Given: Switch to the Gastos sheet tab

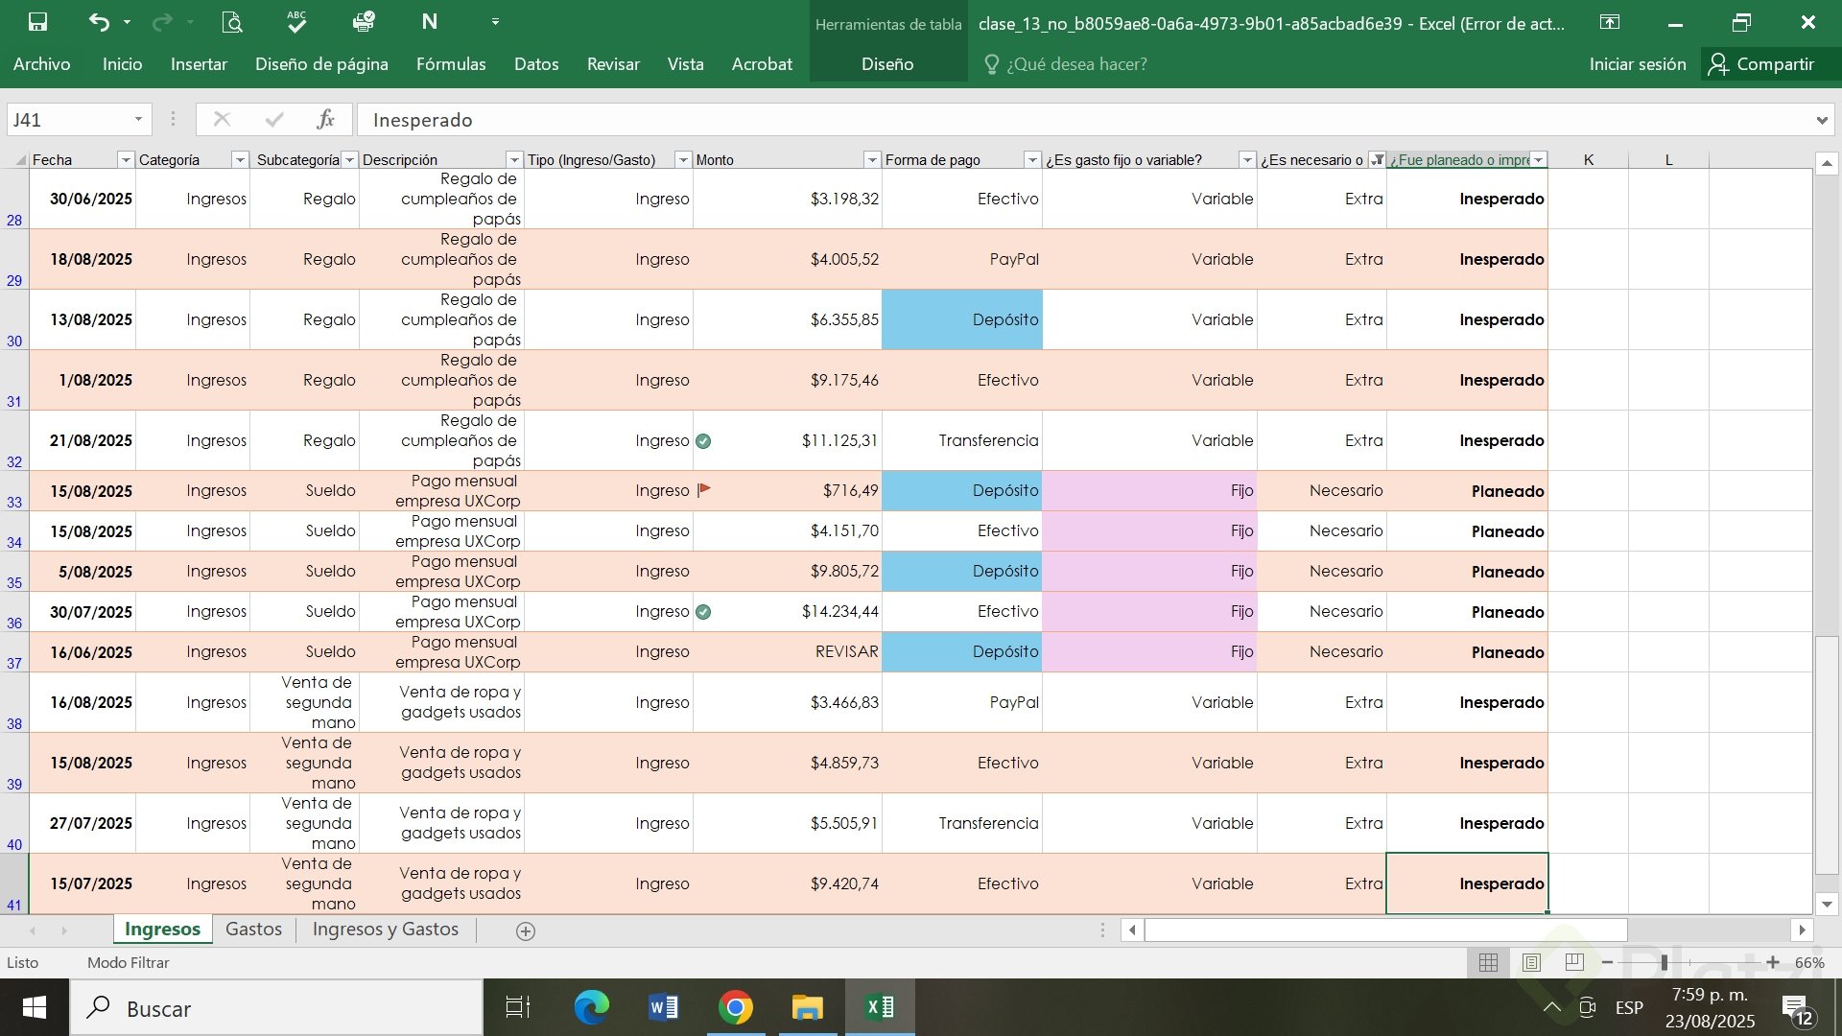Looking at the screenshot, I should [253, 929].
